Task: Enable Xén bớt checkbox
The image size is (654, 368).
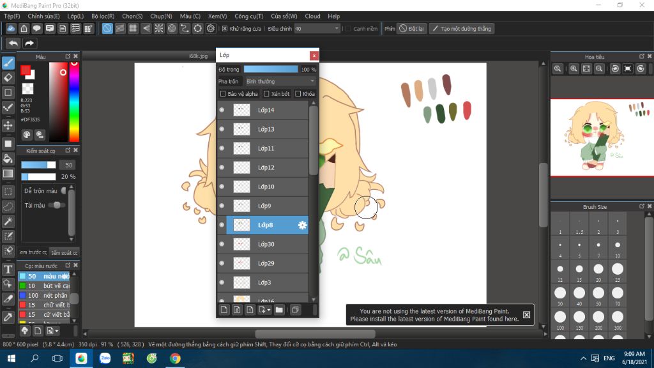Action: point(266,94)
